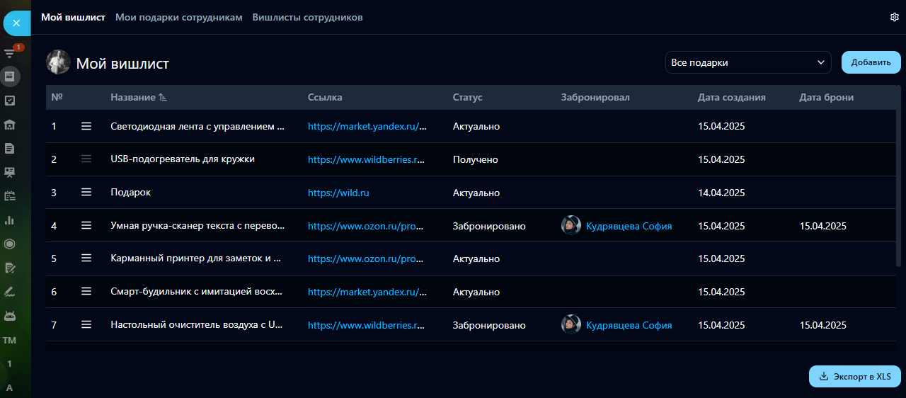Open the bar chart icon in the sidebar
This screenshot has width=906, height=398.
coord(10,220)
